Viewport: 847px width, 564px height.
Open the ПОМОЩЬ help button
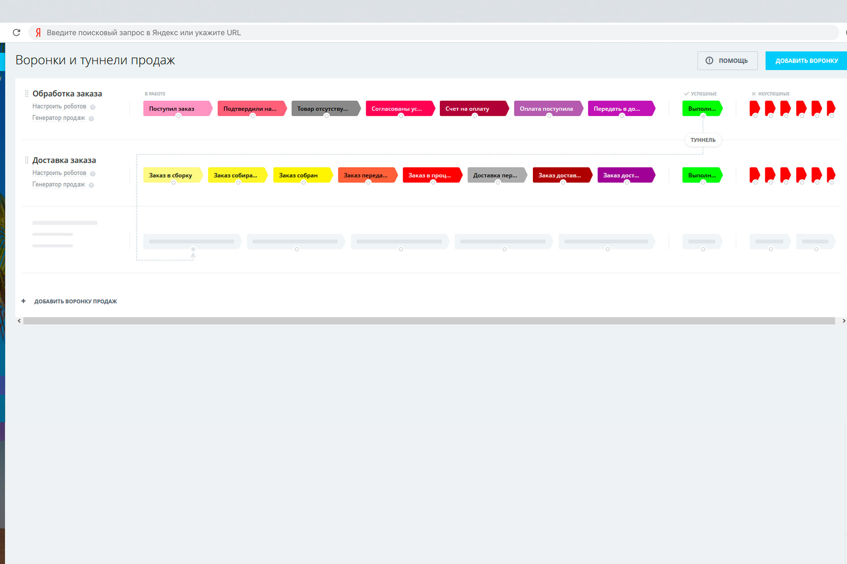click(x=727, y=61)
